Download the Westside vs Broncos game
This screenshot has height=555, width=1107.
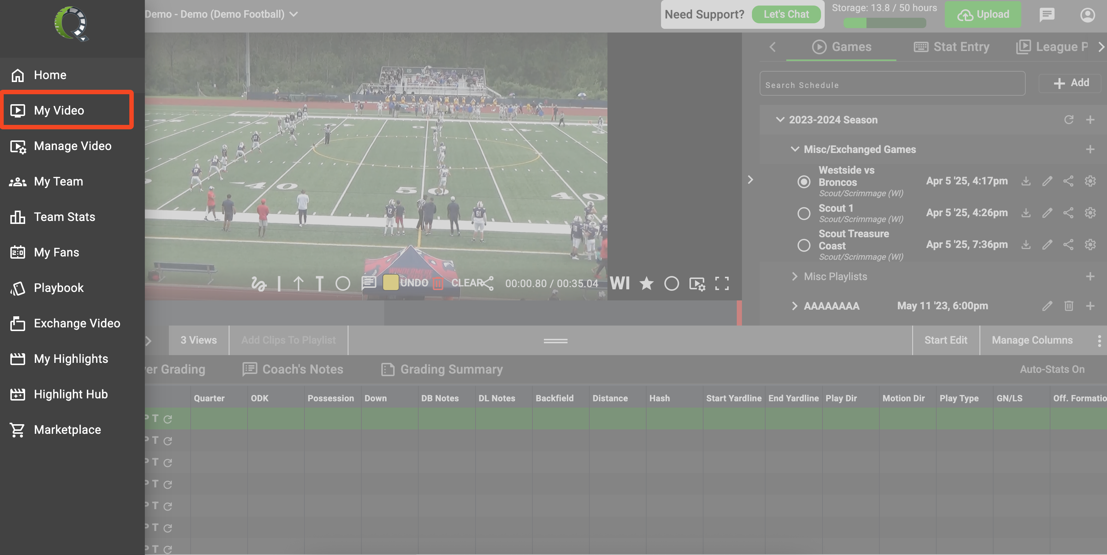pyautogui.click(x=1026, y=181)
